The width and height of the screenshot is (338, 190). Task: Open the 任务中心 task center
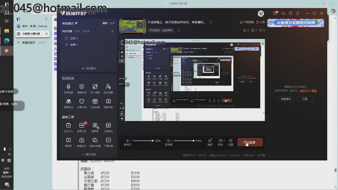click(68, 128)
